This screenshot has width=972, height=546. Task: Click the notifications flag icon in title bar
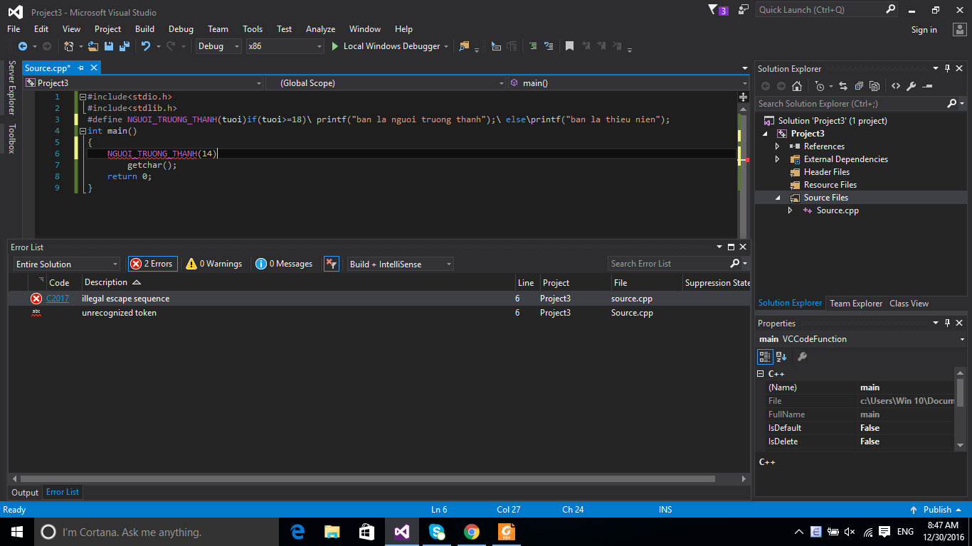(713, 10)
